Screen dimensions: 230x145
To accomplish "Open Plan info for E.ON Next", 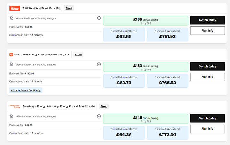I will point(207,31).
